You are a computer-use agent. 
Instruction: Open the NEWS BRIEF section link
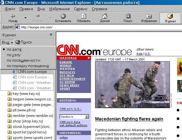point(69,85)
